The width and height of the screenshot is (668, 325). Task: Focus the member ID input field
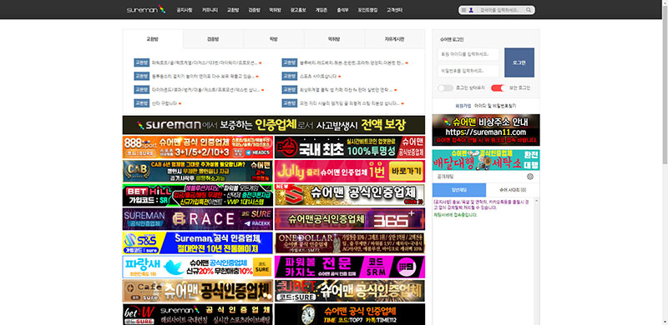(x=468, y=54)
